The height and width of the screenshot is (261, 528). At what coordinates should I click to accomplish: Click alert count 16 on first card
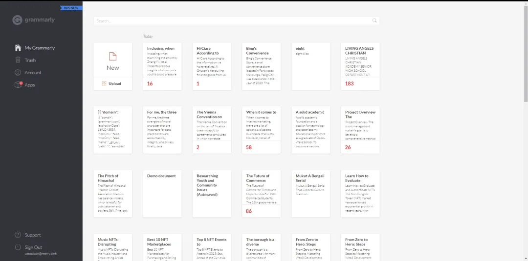click(150, 83)
